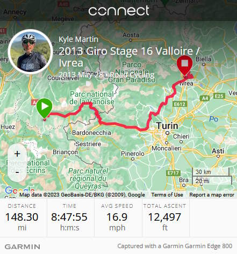This screenshot has height=254, width=237.
Task: Click the Turin city label on map
Action: point(167,126)
